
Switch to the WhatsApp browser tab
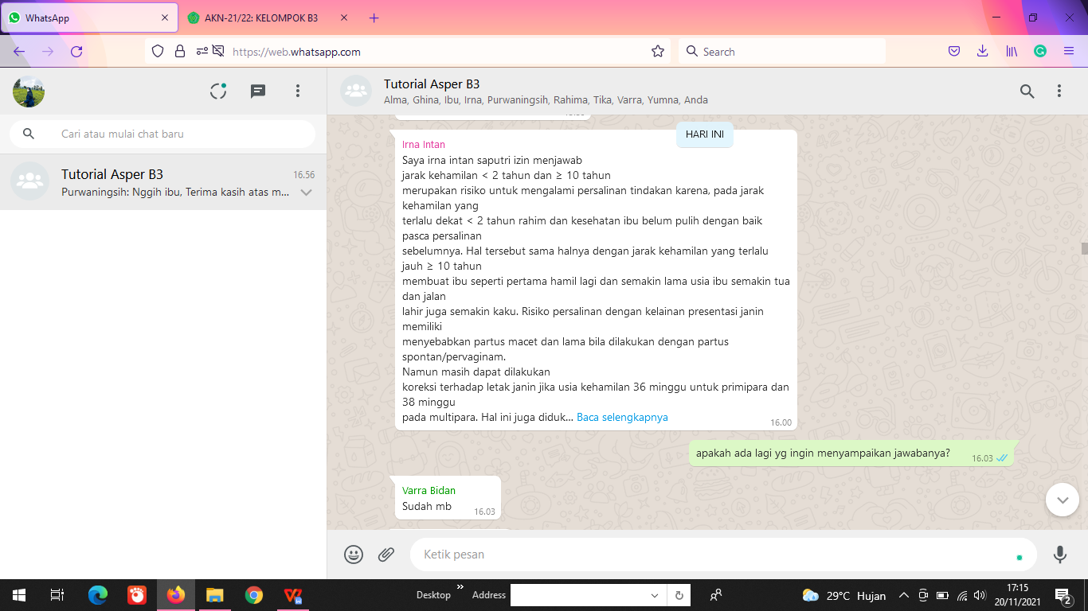88,18
